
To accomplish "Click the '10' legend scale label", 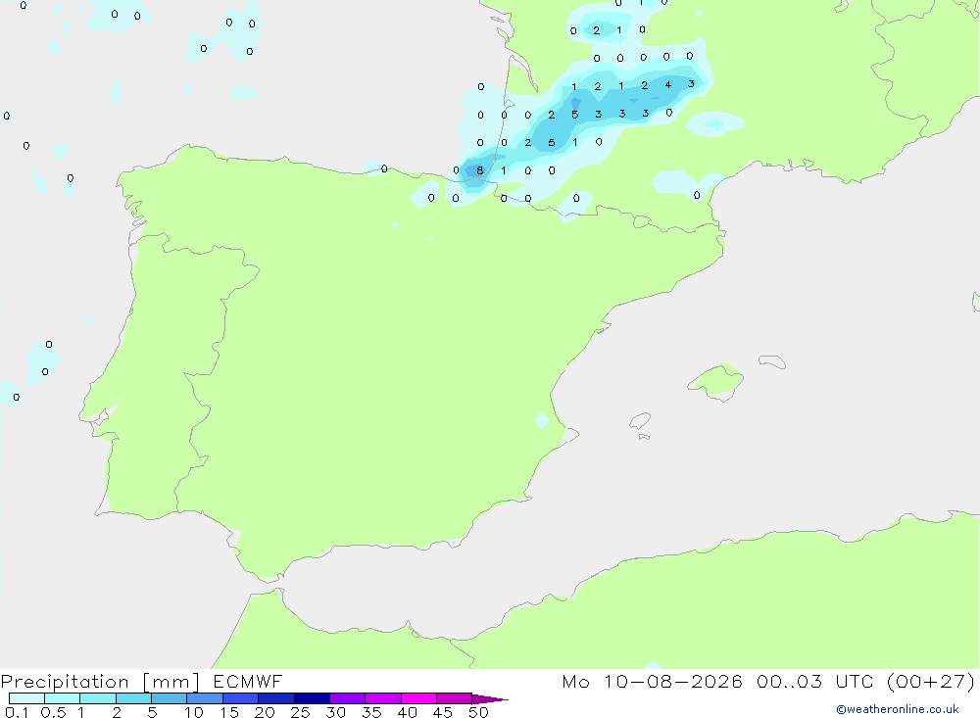I will pos(194,712).
